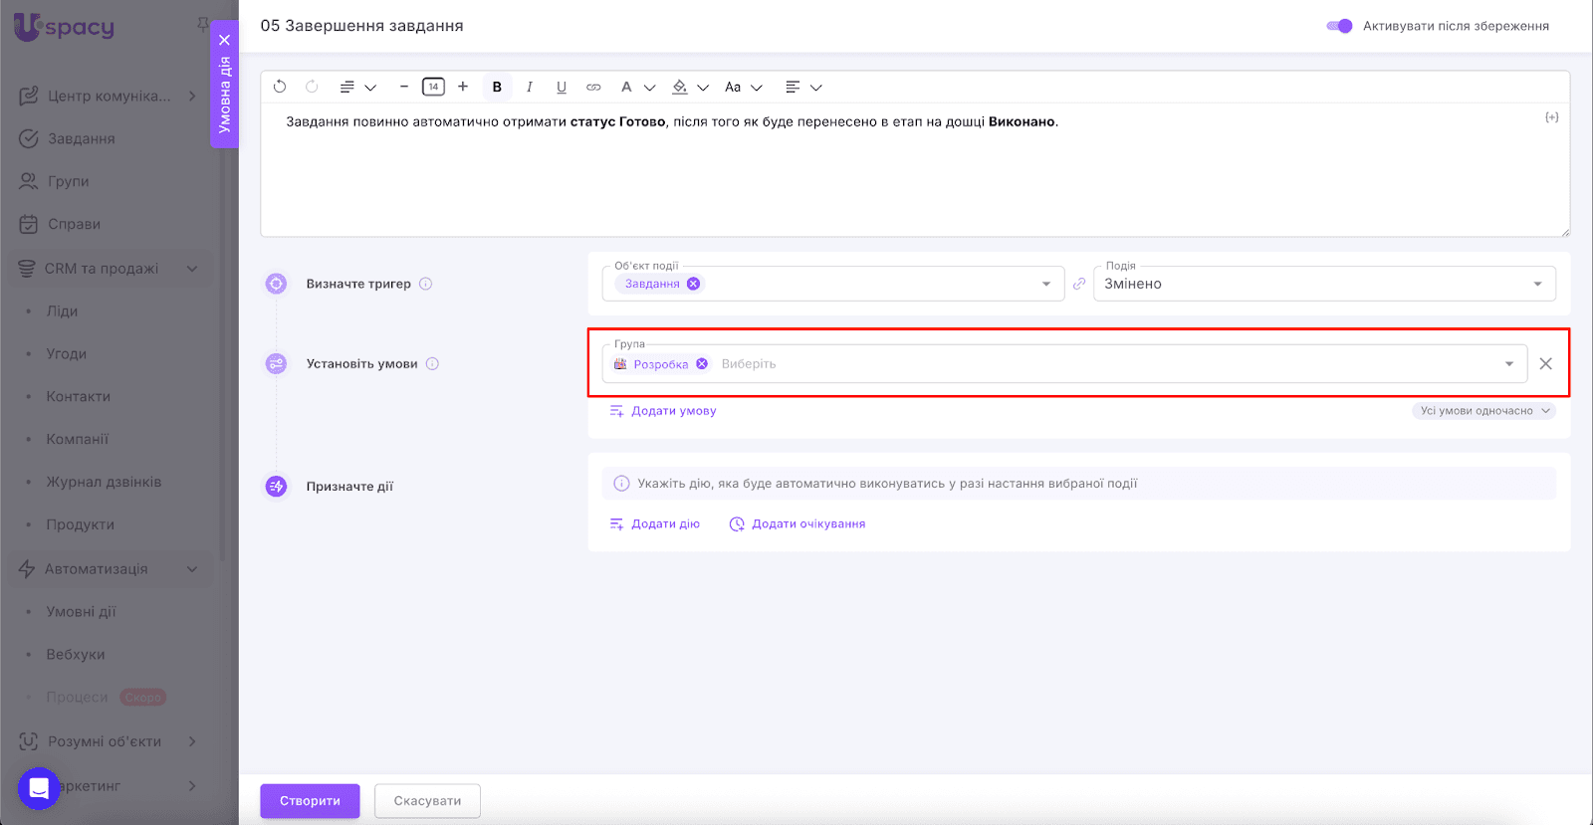Screen dimensions: 1593x825
Task: Apply italic formatting
Action: 529,87
